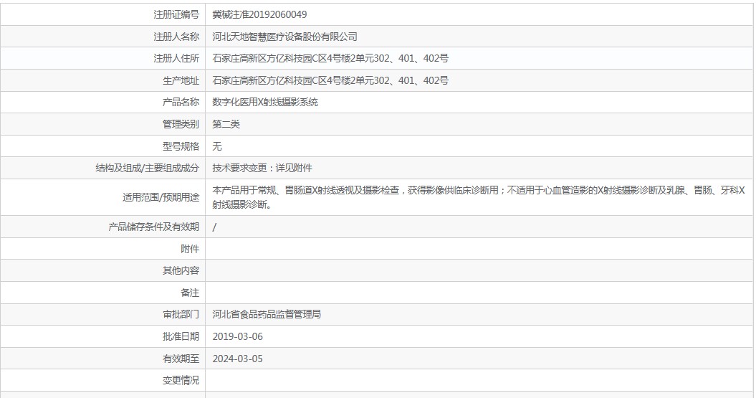Viewport: 756px width, 398px height.
Task: Click the label 备注
Action: 190,293
